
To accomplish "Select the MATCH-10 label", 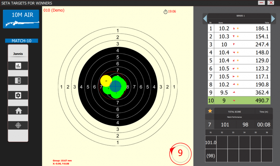I will coord(21,41).
